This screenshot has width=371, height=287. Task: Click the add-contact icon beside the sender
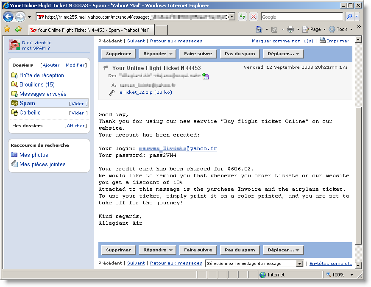pyautogui.click(x=206, y=76)
